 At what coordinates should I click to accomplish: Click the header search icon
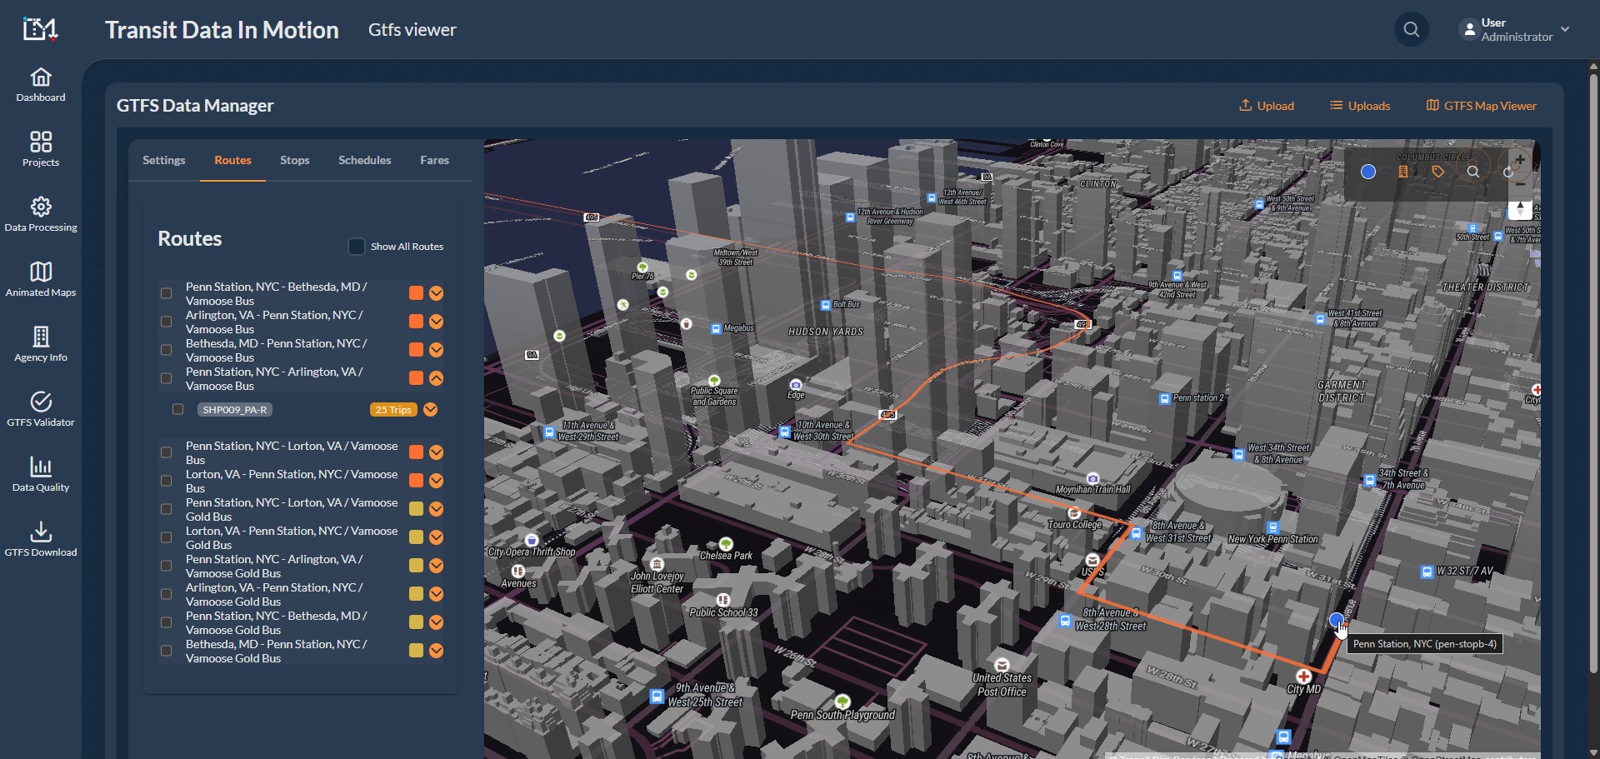1411,30
